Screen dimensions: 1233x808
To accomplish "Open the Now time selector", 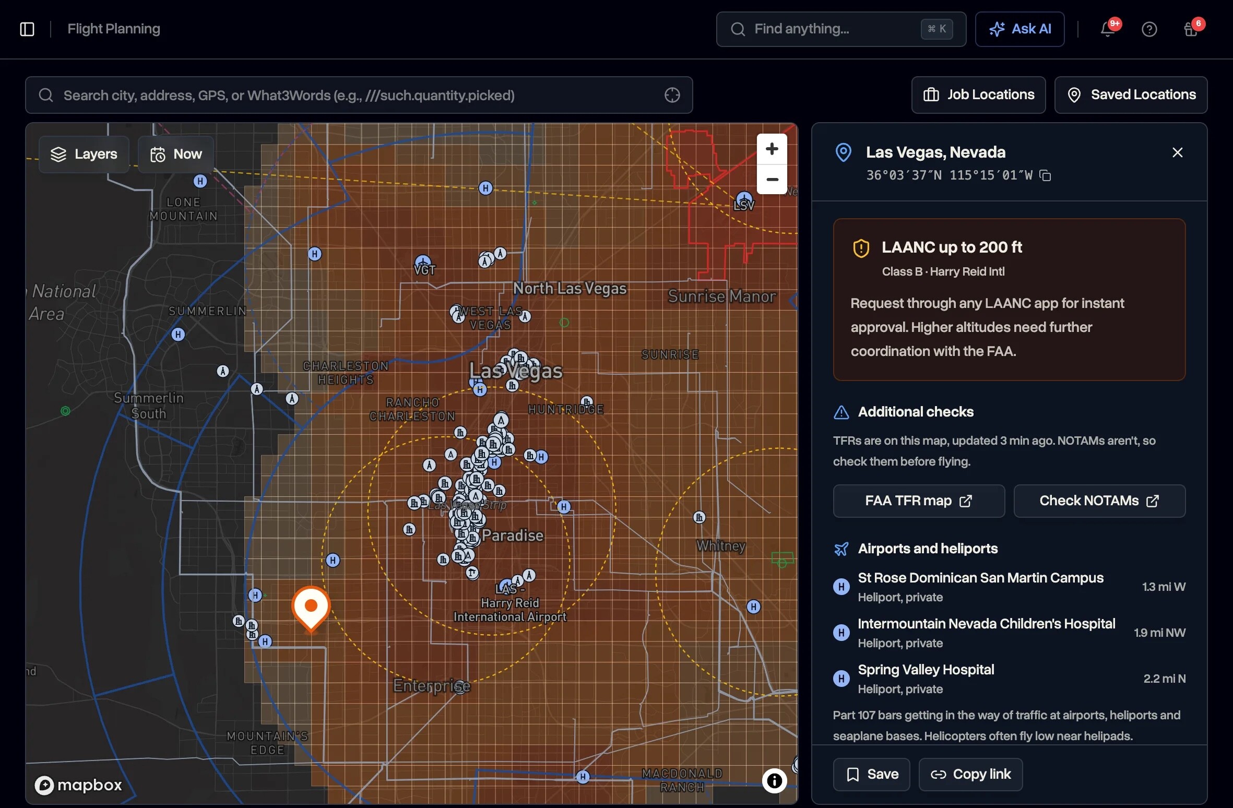I will point(176,155).
